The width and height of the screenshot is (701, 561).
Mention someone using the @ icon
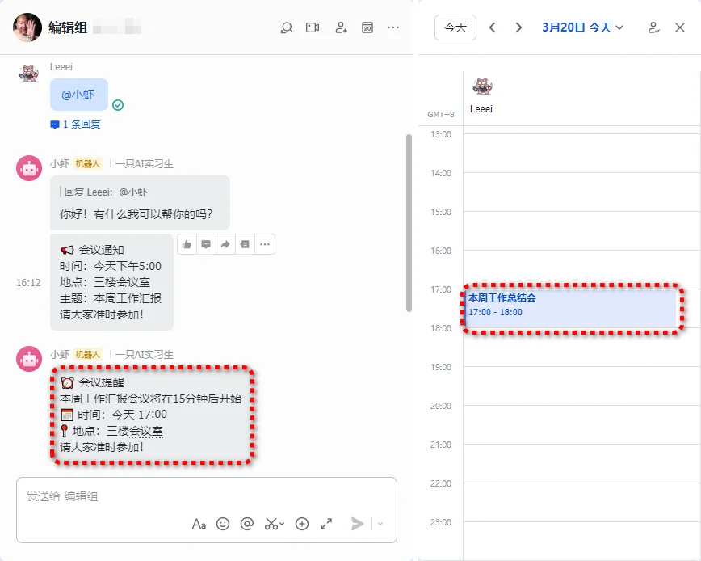point(247,524)
